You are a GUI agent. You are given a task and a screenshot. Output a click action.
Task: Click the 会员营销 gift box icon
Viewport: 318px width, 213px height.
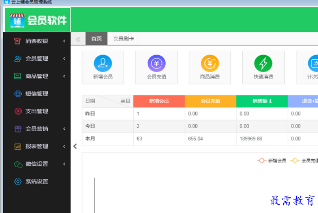click(18, 129)
